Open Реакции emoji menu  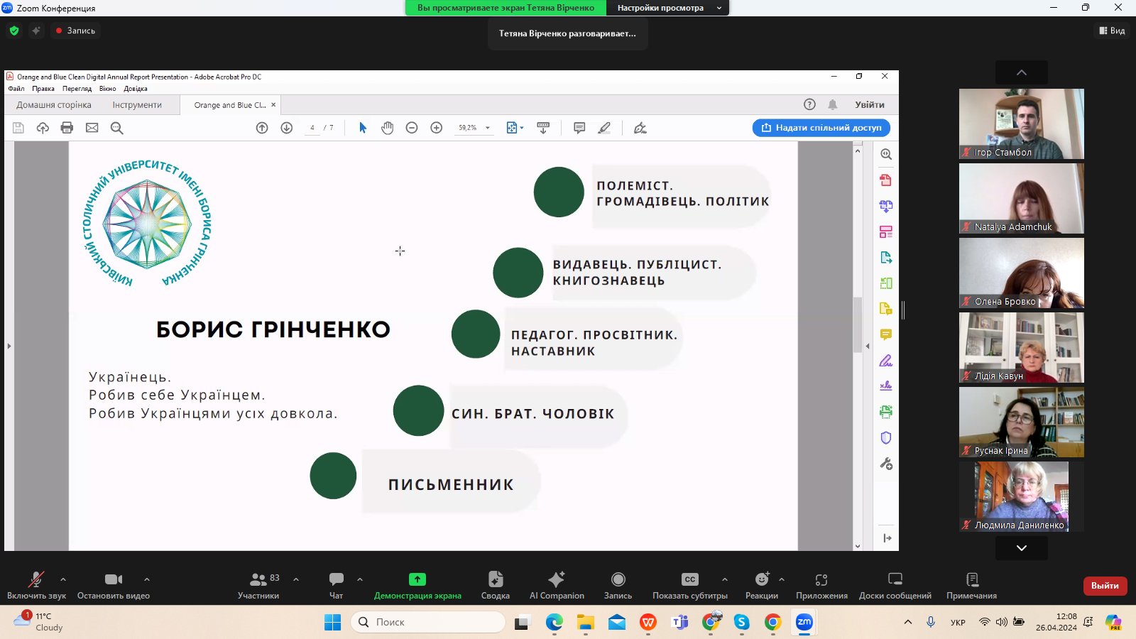(x=761, y=584)
